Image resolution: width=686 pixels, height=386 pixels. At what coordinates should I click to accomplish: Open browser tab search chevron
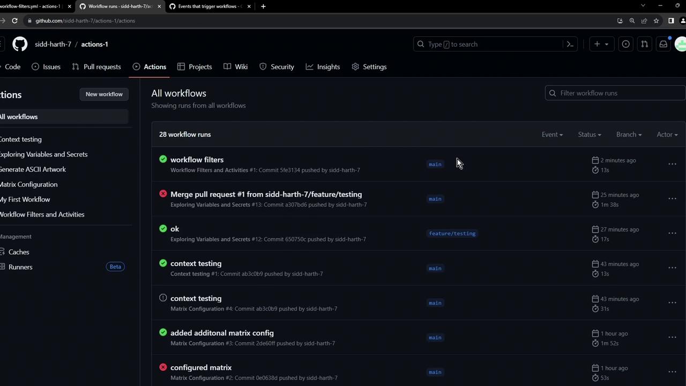643,5
